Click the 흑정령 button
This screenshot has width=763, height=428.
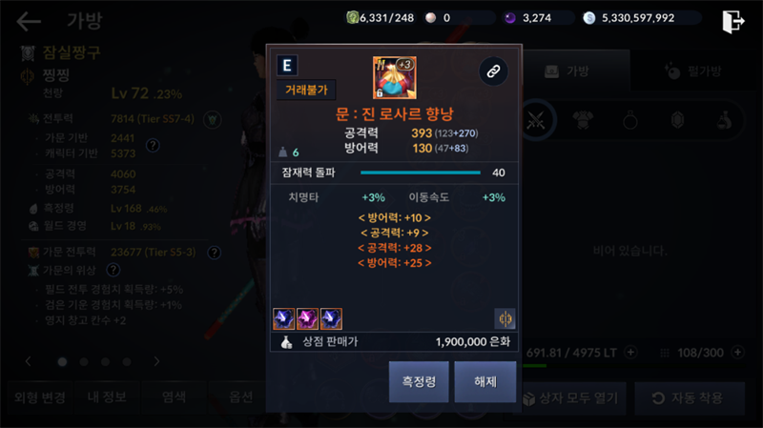tap(419, 382)
